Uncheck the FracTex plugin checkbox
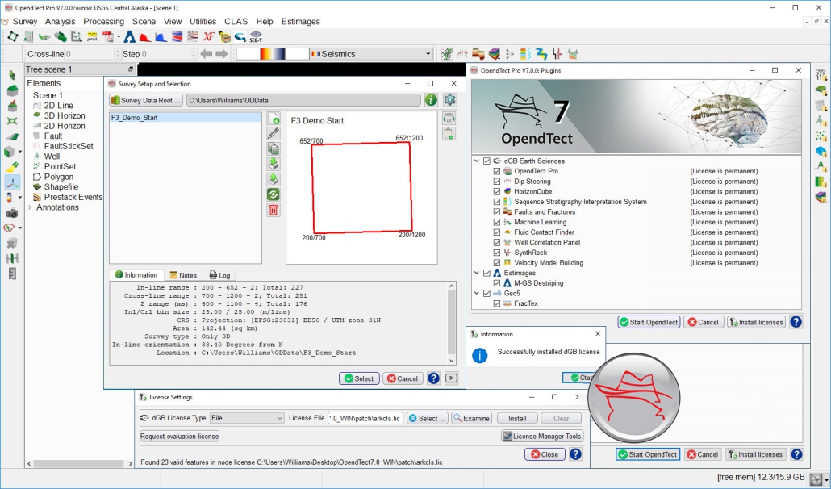Image resolution: width=831 pixels, height=489 pixels. coord(498,303)
